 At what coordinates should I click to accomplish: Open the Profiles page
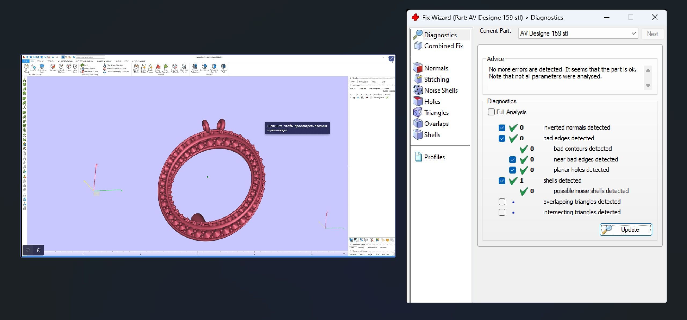click(434, 157)
